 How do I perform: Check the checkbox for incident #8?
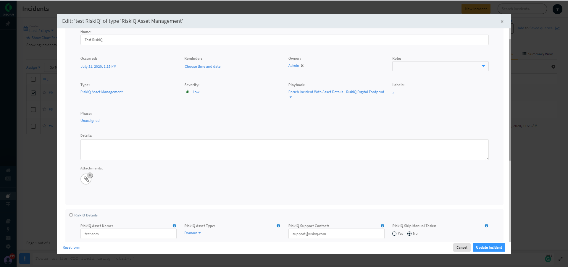coord(33,110)
